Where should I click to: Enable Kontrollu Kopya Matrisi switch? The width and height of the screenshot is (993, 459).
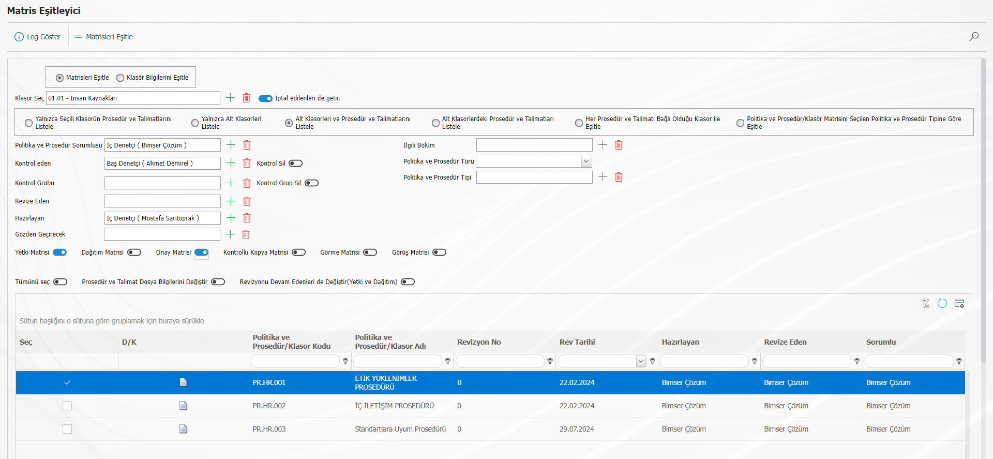(299, 253)
